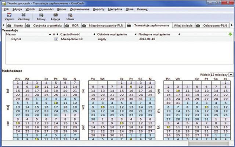Click the bank icon on ROR tab
The width and height of the screenshot is (235, 147).
[x=67, y=26]
